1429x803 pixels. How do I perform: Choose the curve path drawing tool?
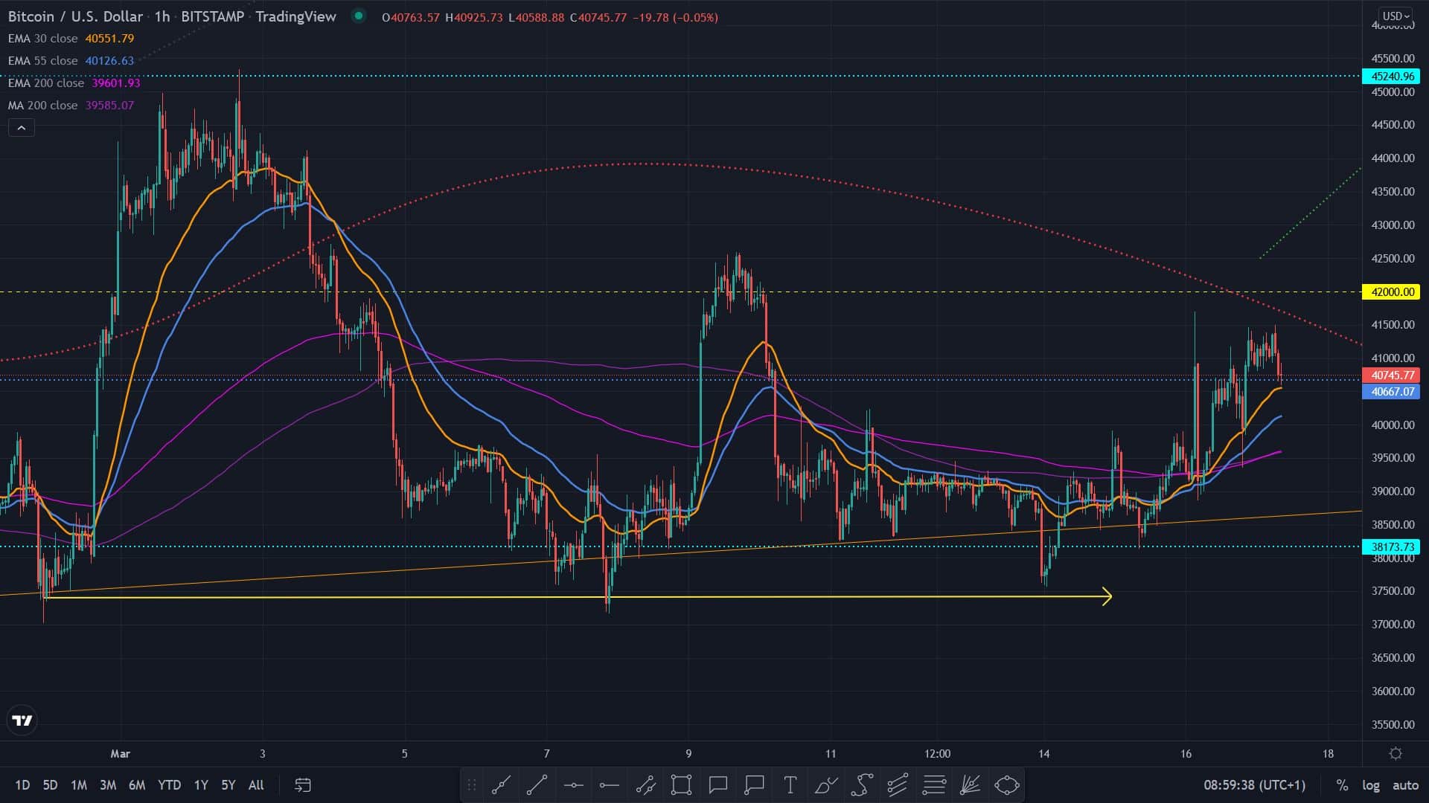862,784
